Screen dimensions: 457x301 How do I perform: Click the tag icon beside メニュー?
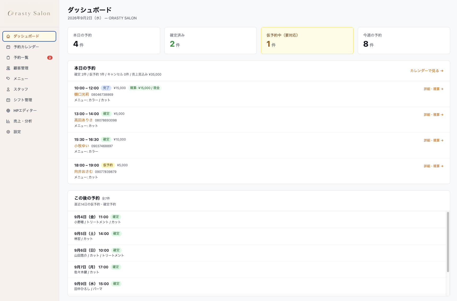[8, 79]
